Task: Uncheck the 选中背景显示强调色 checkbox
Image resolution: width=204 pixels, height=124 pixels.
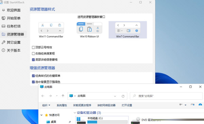Action: click(x=33, y=82)
